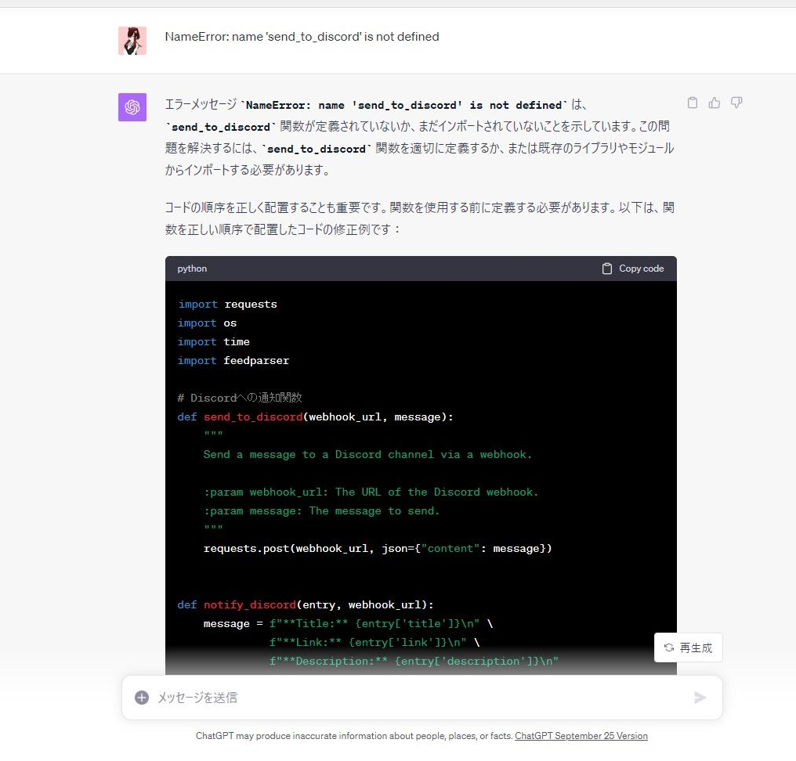Open ChatGPT September 25 Version link
The image size is (796, 761).
[x=581, y=736]
